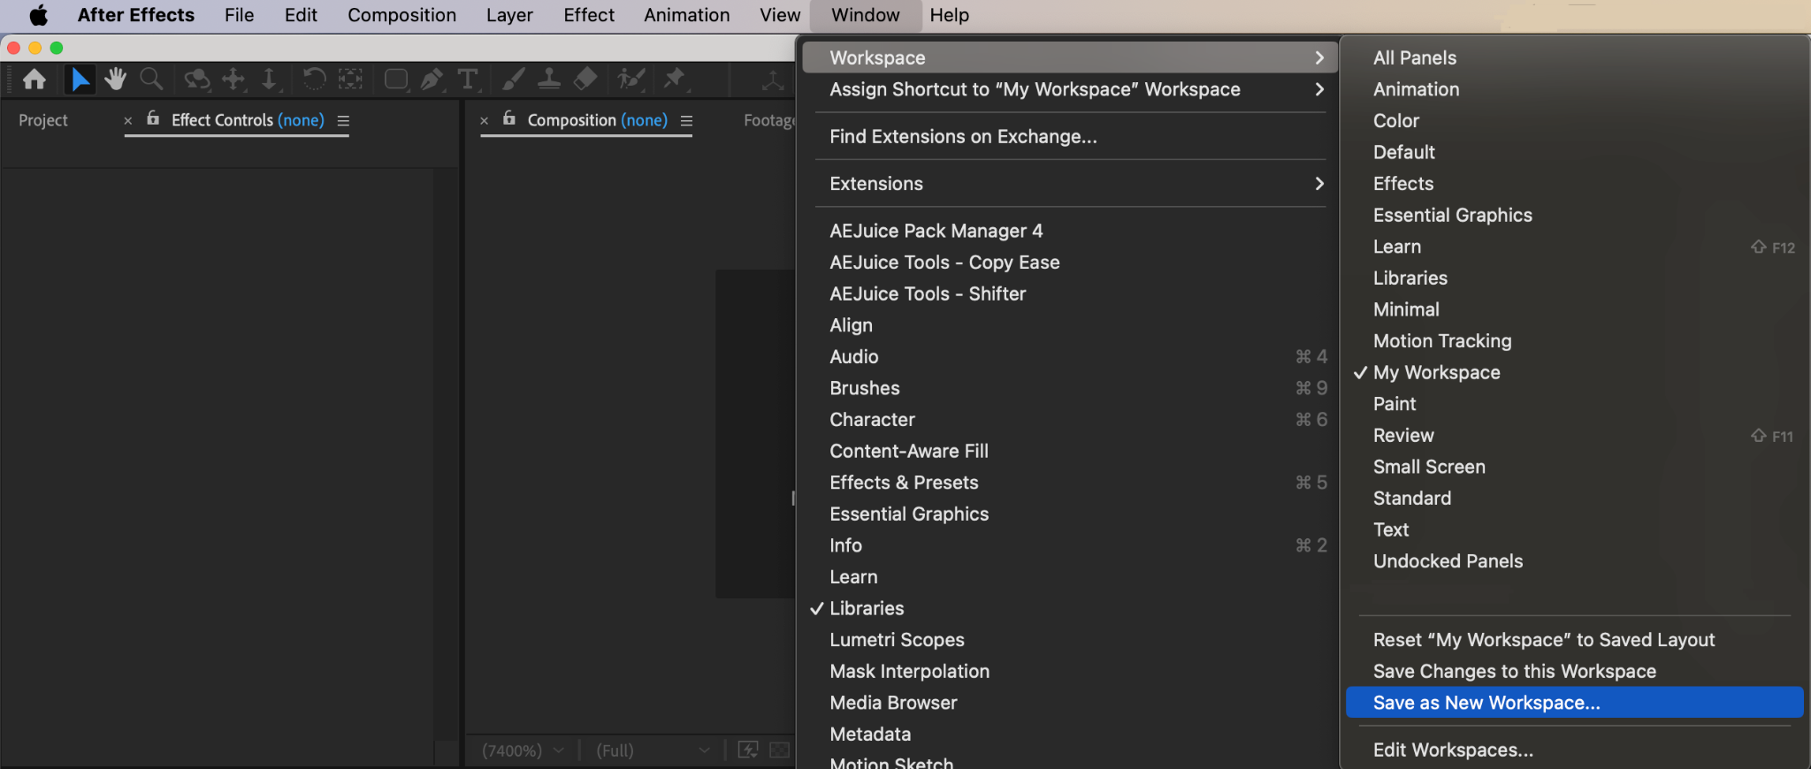Select the Rotation tool
The height and width of the screenshot is (769, 1811).
[x=314, y=80]
